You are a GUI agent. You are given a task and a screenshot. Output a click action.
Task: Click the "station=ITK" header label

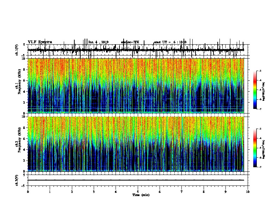point(130,42)
